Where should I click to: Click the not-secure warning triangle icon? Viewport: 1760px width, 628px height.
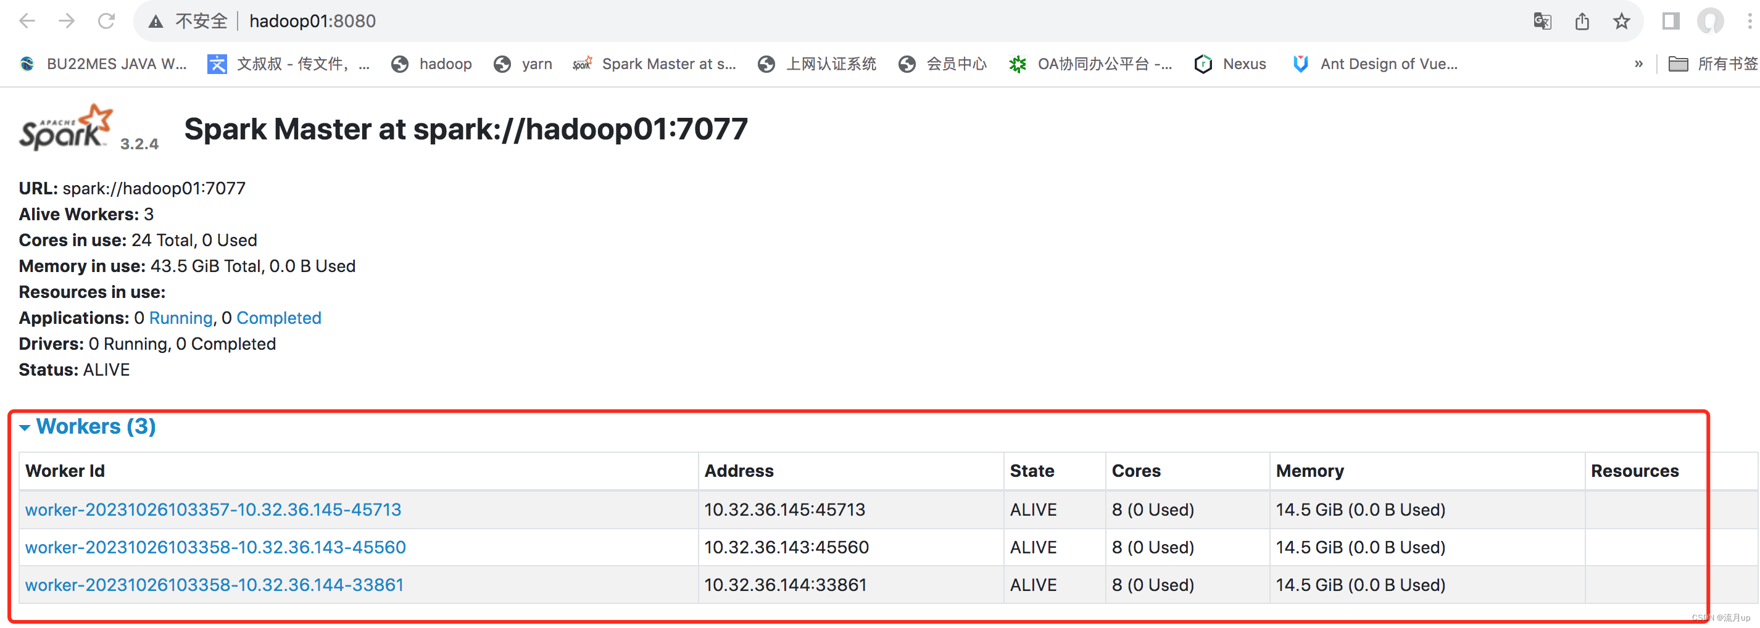tap(156, 22)
